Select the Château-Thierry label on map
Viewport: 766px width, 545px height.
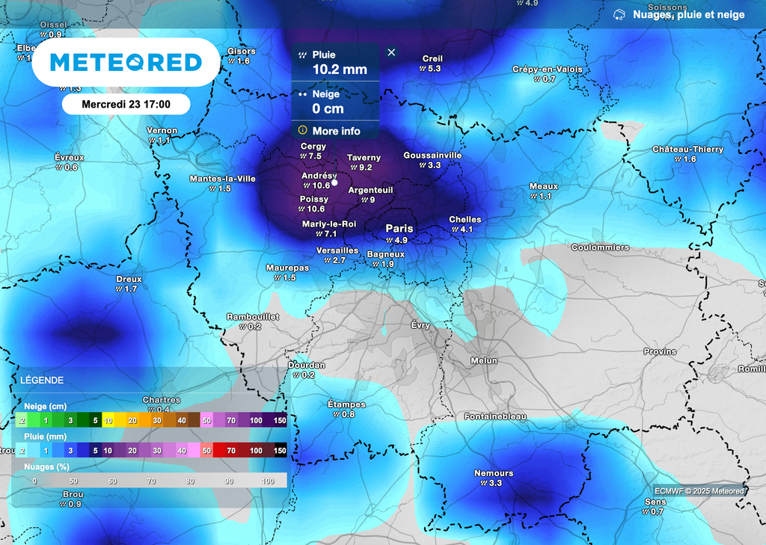click(x=687, y=150)
